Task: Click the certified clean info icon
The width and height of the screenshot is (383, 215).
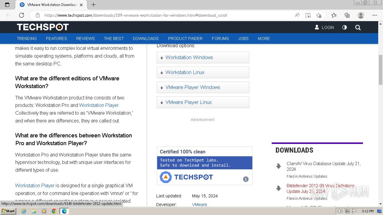Action: pyautogui.click(x=246, y=179)
